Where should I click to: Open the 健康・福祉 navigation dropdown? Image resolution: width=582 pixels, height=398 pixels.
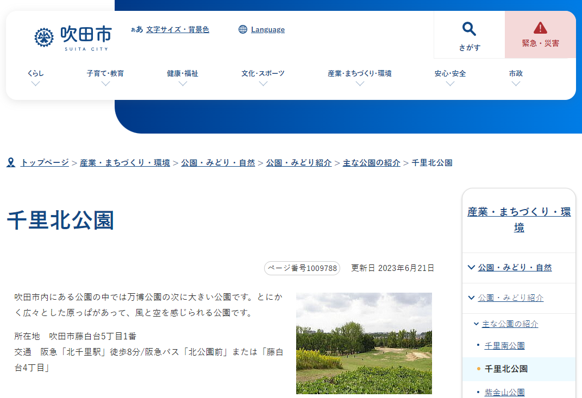pyautogui.click(x=183, y=83)
